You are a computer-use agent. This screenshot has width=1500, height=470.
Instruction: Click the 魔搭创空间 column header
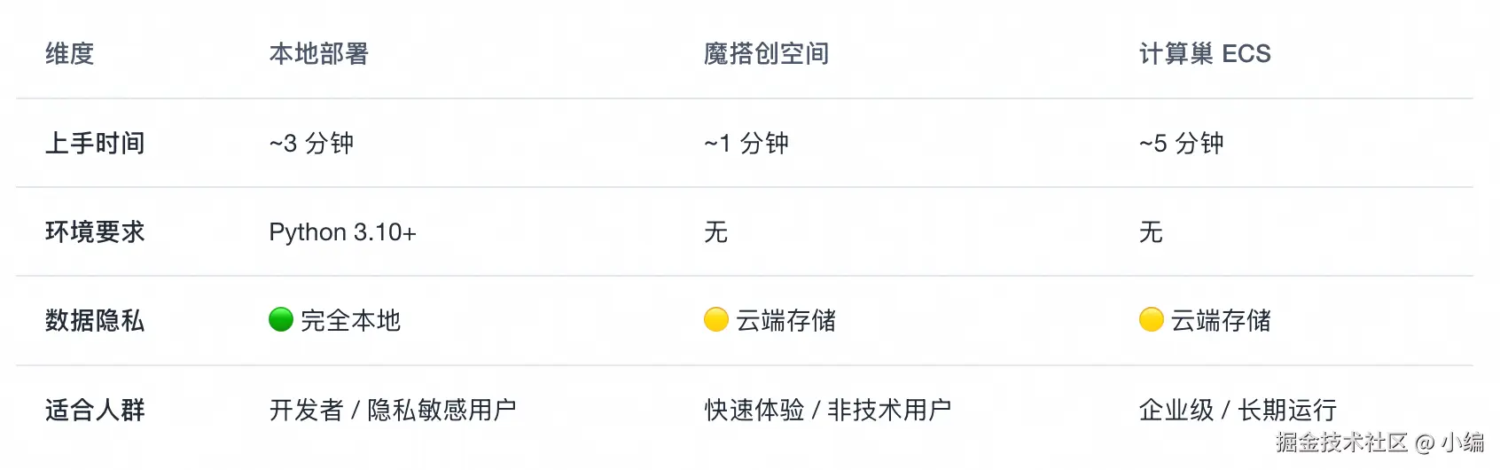pyautogui.click(x=767, y=54)
